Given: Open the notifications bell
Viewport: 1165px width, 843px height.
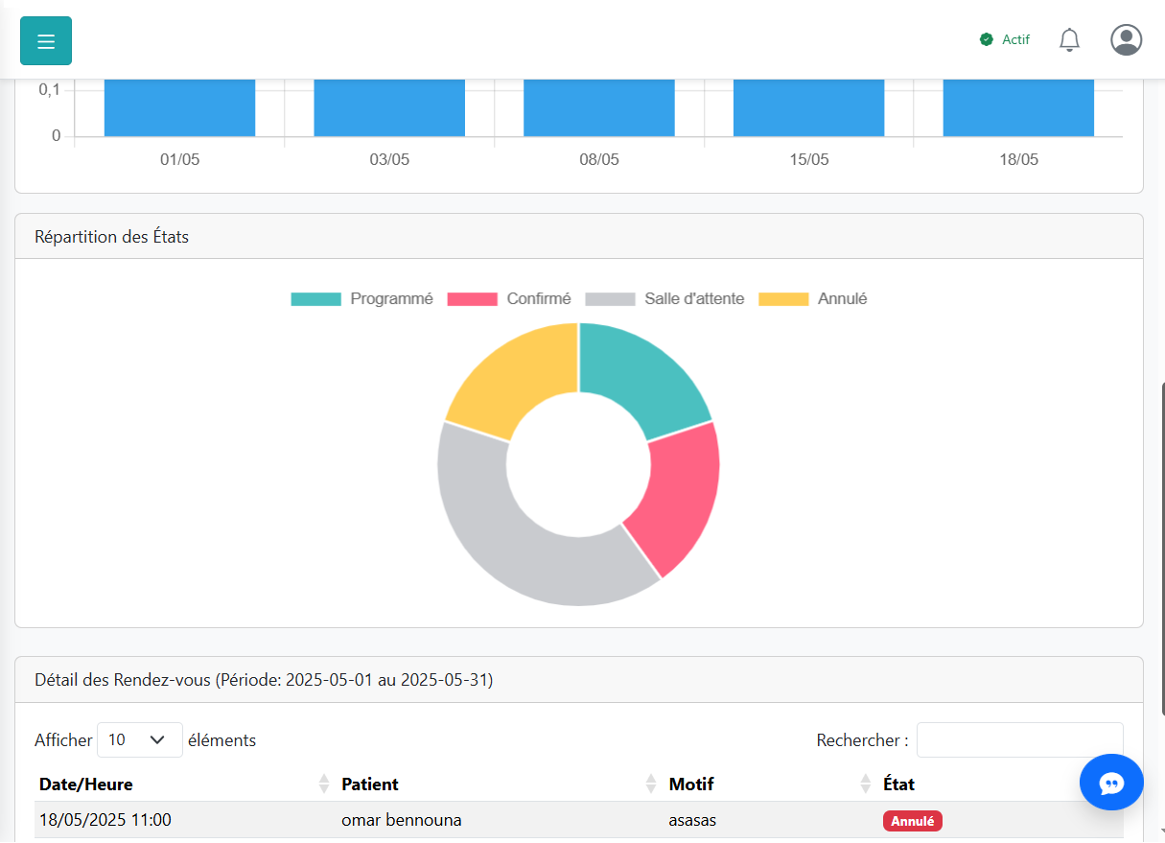Looking at the screenshot, I should coord(1069,40).
